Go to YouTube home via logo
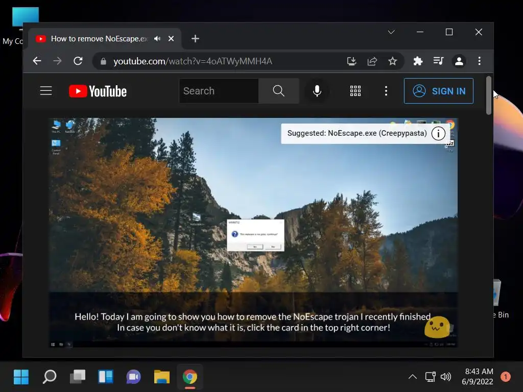 pyautogui.click(x=98, y=91)
